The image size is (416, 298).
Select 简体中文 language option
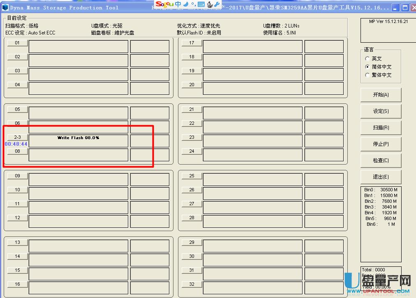(367, 66)
